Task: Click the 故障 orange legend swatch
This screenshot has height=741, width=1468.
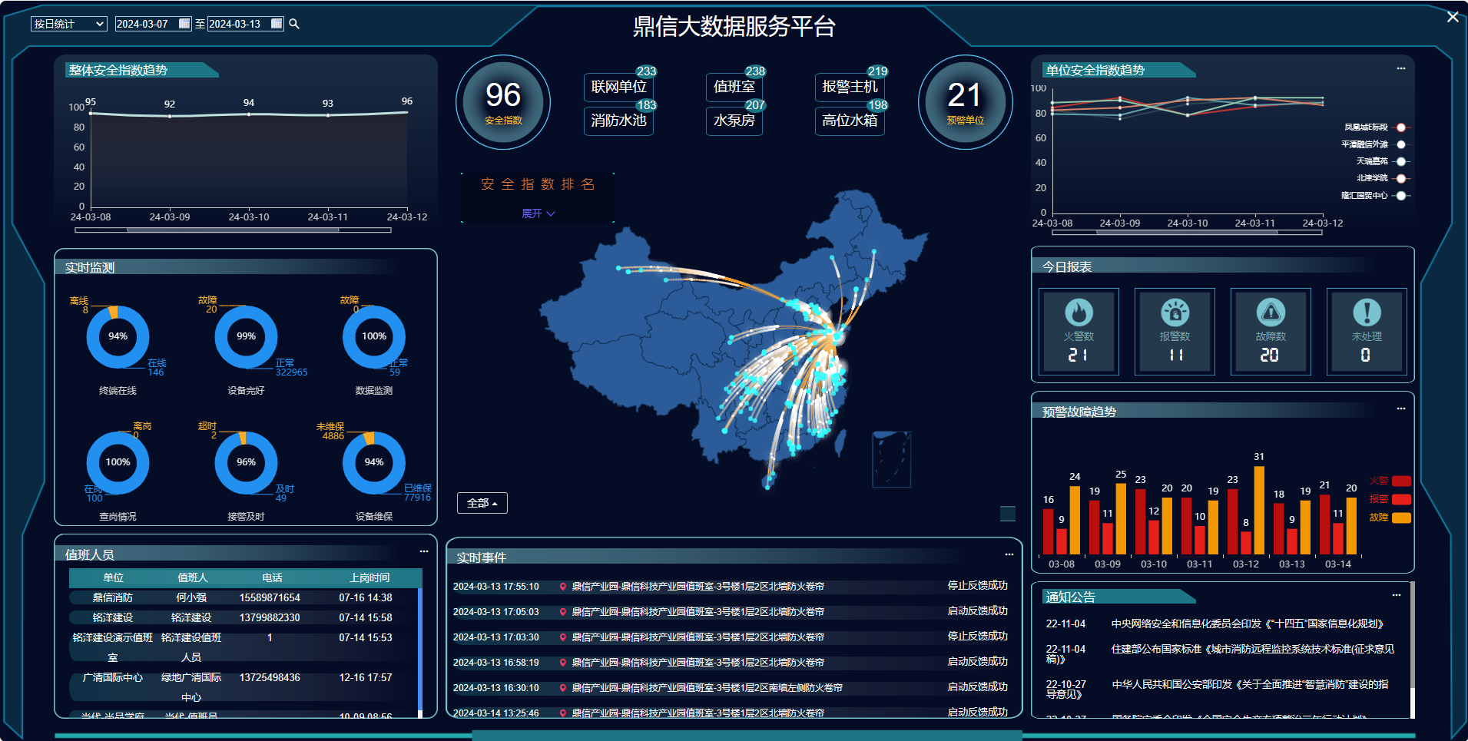Action: click(1401, 518)
